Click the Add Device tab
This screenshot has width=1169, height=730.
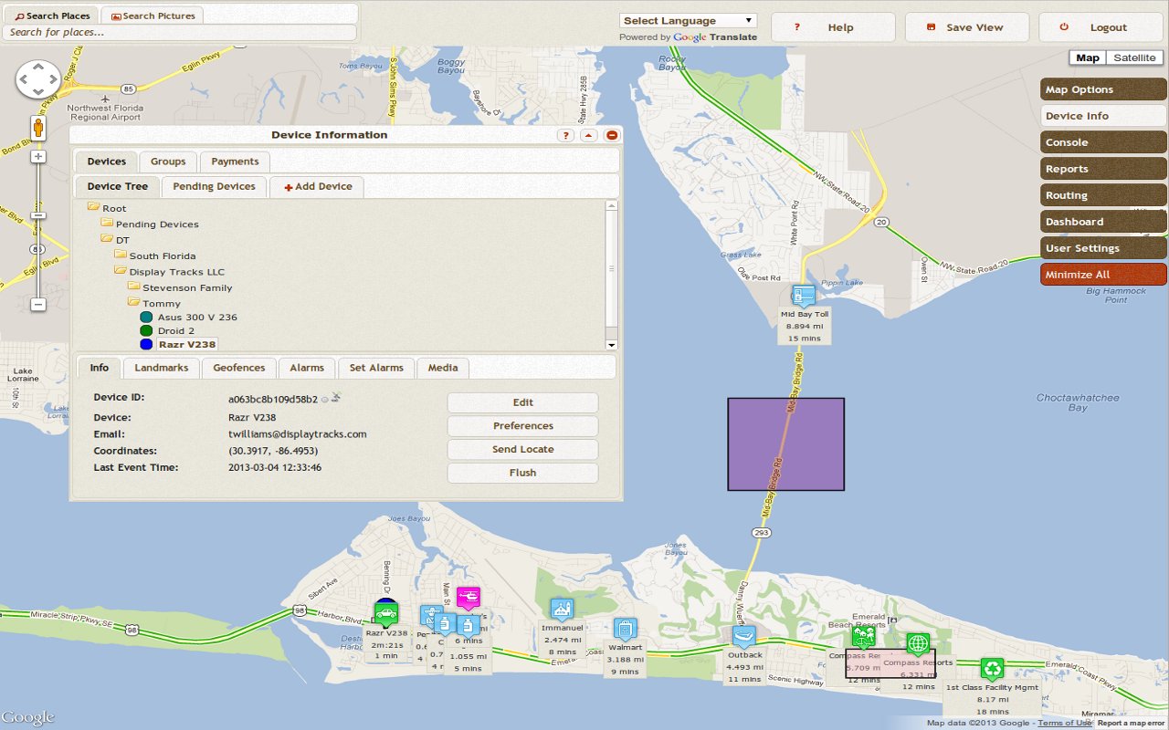pyautogui.click(x=318, y=186)
